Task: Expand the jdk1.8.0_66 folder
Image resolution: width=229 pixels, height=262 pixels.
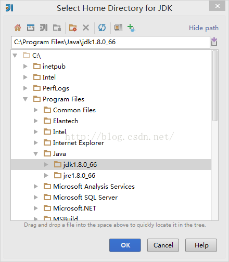Action: pos(46,164)
